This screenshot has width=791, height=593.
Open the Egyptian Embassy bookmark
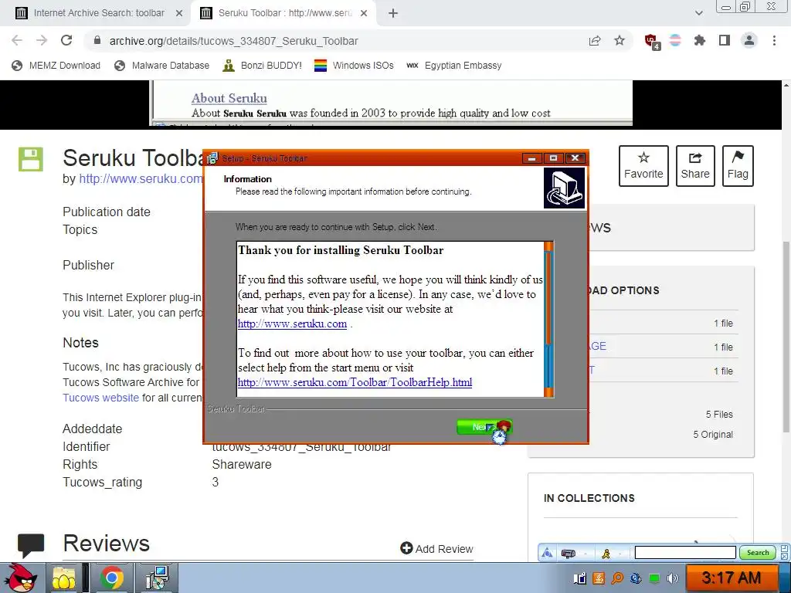(x=454, y=66)
